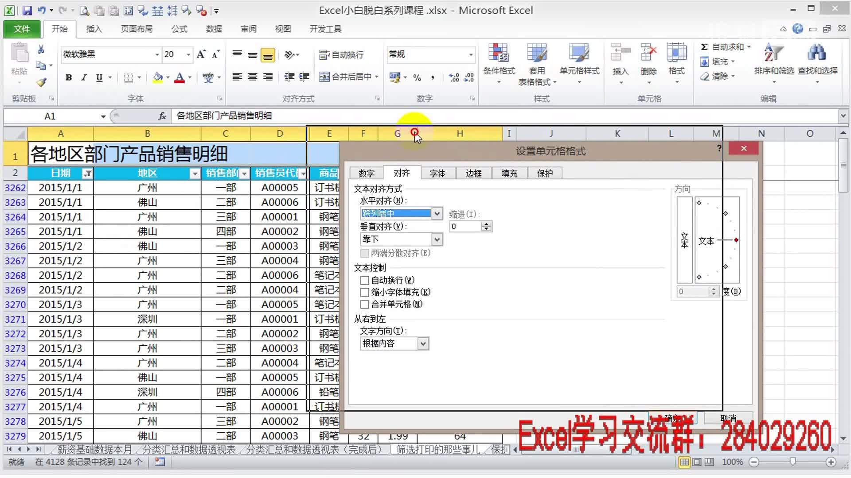Click the zoom in plus button
This screenshot has height=478, width=851.
click(831, 462)
